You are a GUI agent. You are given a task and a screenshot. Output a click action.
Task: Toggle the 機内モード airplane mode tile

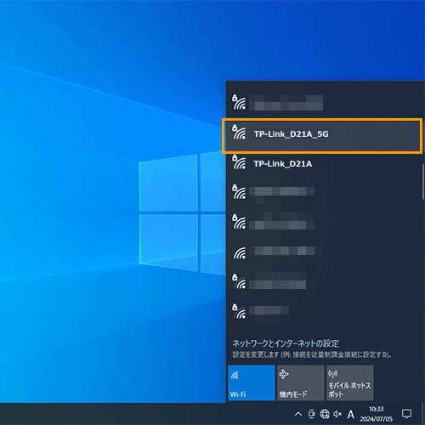[x=300, y=382]
